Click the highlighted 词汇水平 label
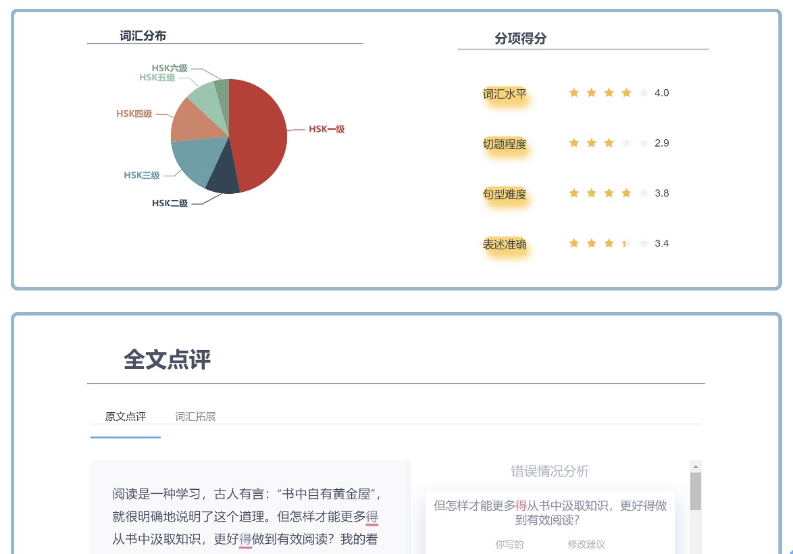The width and height of the screenshot is (793, 554). tap(505, 95)
